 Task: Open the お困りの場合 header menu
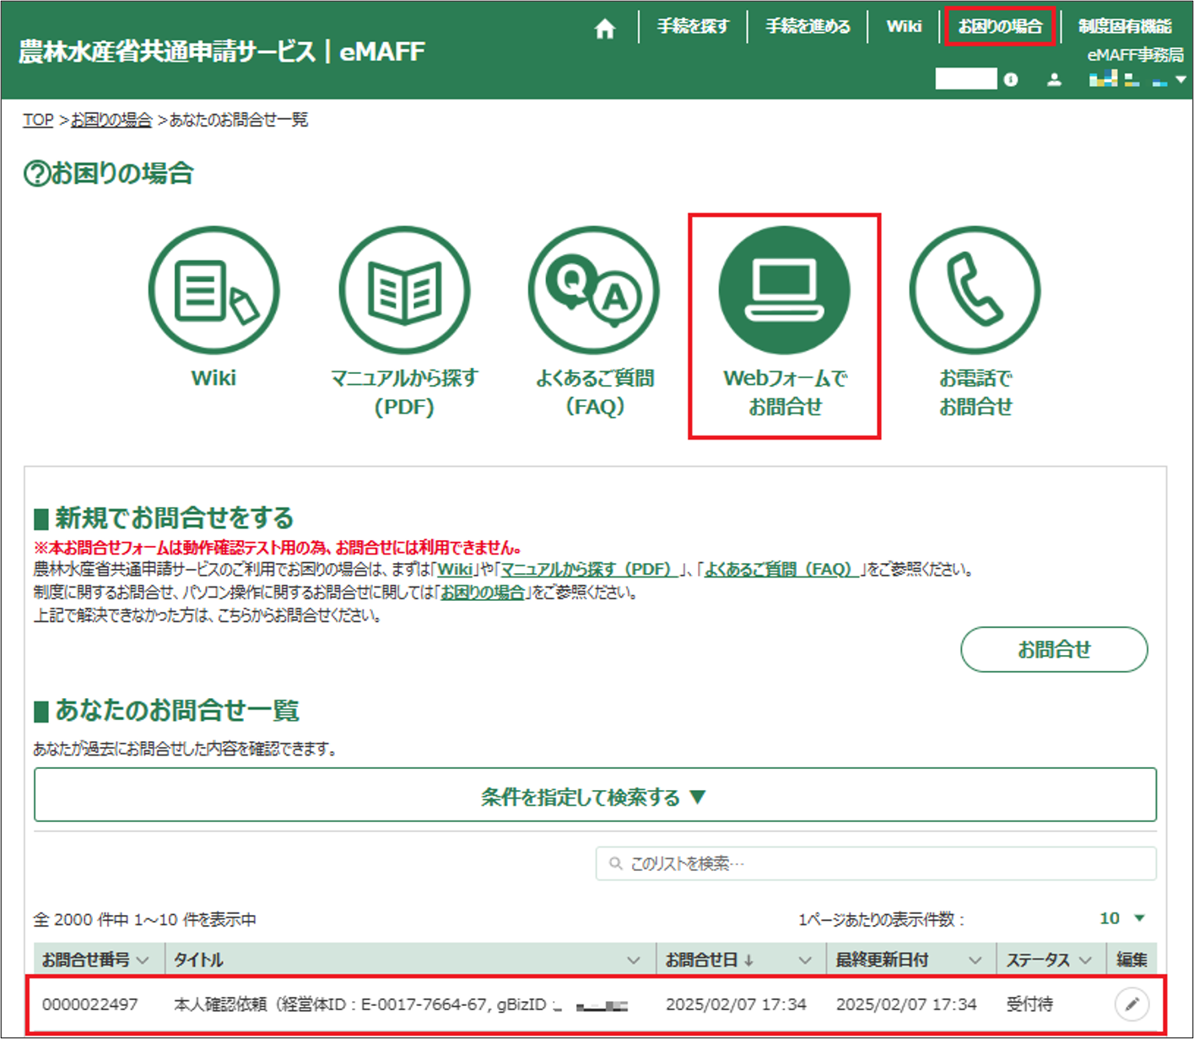[x=1000, y=26]
